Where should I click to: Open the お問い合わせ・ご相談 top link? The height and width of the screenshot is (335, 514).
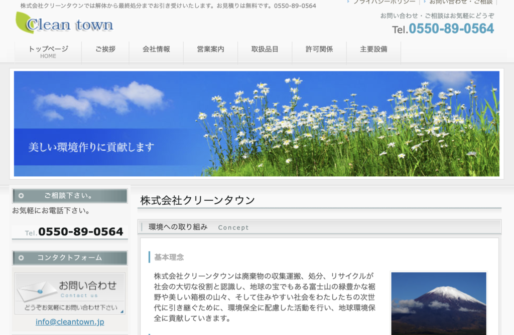[461, 2]
